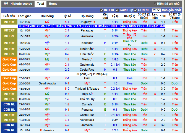Click Saudi Arabia in the 20/06/25 row

pyautogui.click(x=47, y=83)
